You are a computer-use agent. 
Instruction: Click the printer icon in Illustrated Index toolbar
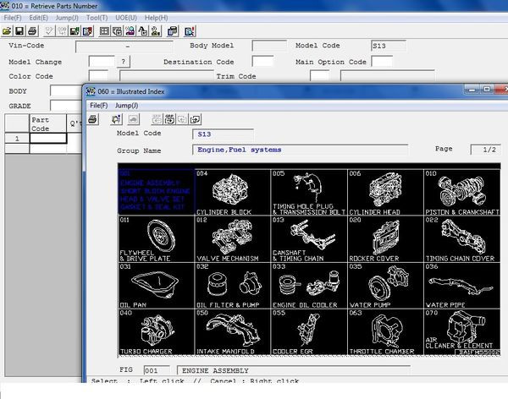pos(94,119)
